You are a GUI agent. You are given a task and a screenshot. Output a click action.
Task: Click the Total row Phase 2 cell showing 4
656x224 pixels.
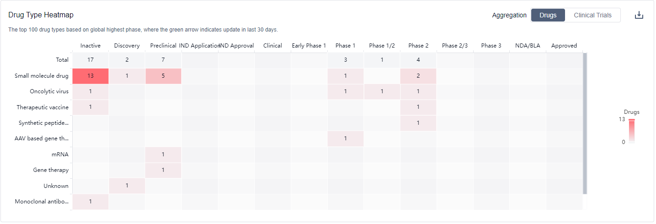click(418, 60)
